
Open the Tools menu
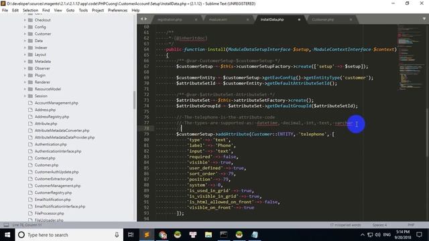click(83, 10)
